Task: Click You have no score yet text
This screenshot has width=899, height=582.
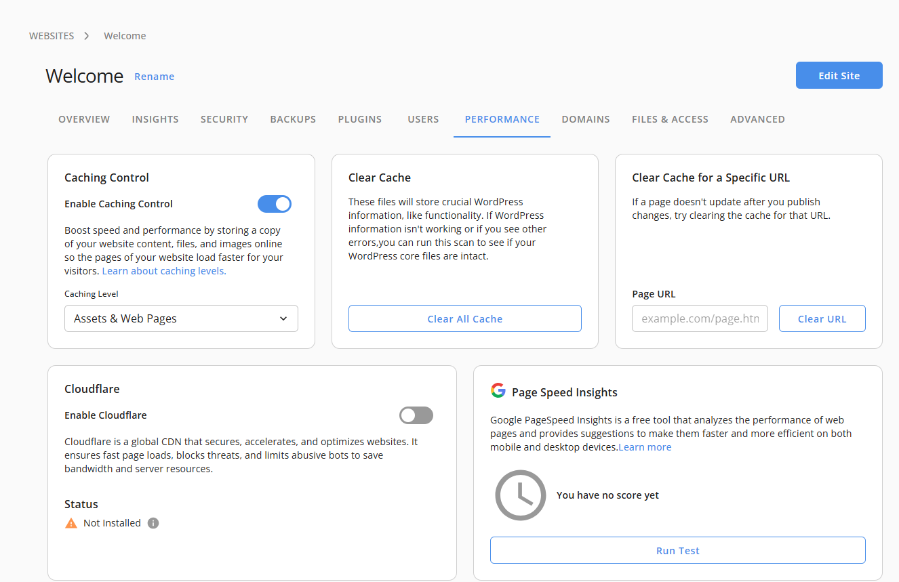Action: tap(607, 495)
